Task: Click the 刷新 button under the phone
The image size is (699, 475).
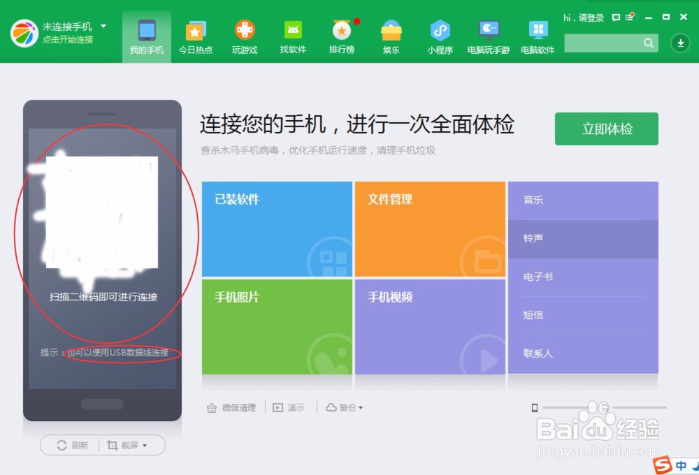Action: (x=72, y=445)
